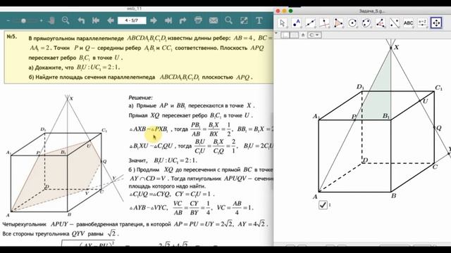Select the ABC text tool
The image size is (451, 253).
tap(408, 23)
